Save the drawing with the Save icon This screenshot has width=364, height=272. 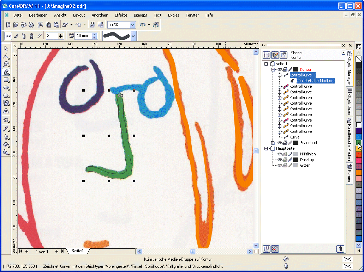pyautogui.click(x=24, y=25)
